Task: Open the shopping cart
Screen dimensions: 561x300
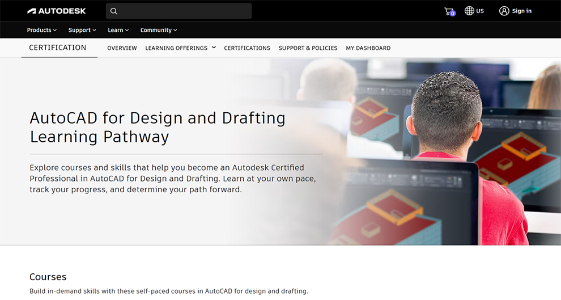Action: coord(450,11)
